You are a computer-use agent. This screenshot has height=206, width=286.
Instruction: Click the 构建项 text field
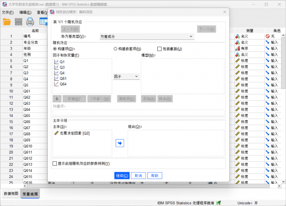click(x=139, y=112)
